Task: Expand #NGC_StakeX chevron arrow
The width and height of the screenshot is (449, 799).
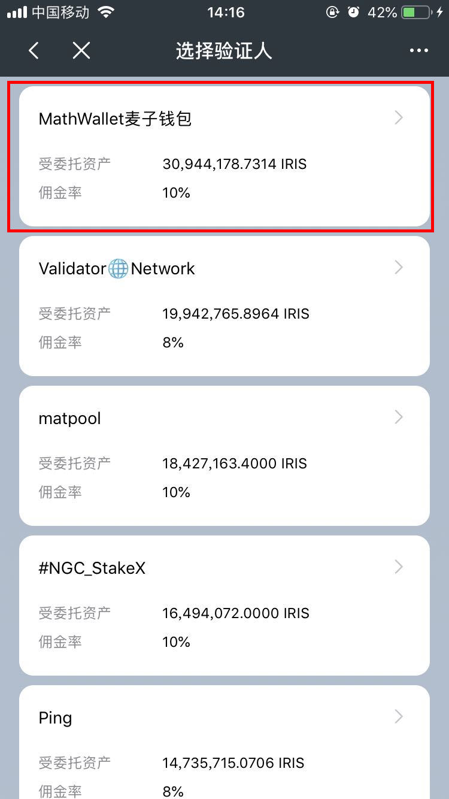Action: coord(399,567)
